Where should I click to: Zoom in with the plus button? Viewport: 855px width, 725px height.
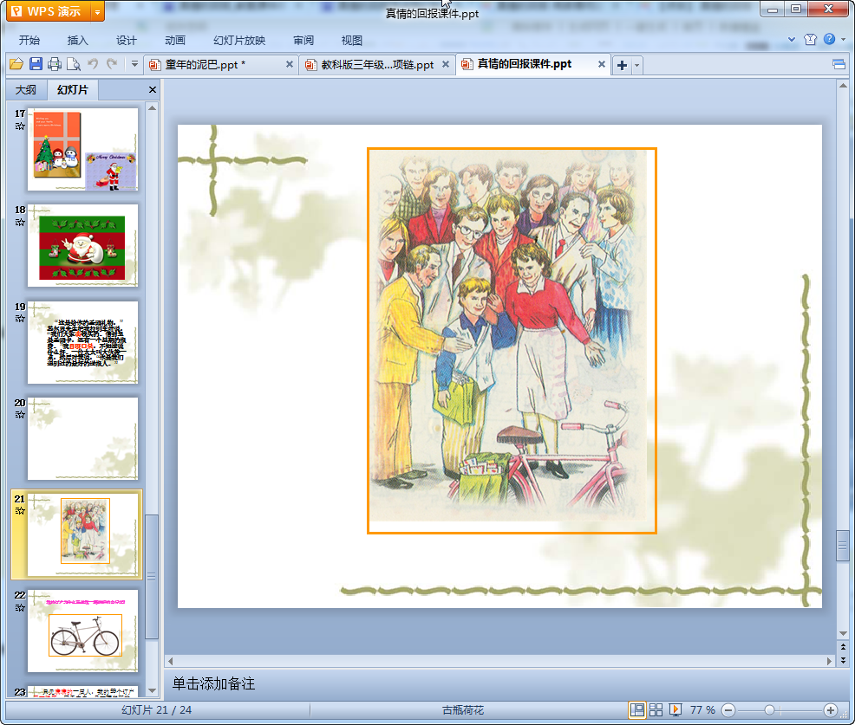pyautogui.click(x=831, y=709)
